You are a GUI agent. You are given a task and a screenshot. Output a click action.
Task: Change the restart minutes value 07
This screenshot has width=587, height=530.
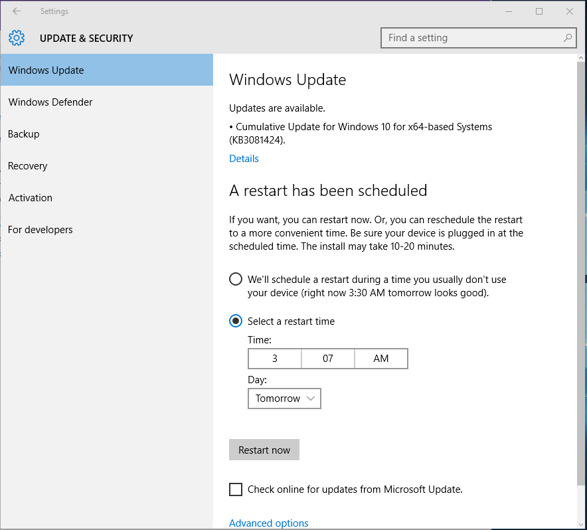pos(328,359)
